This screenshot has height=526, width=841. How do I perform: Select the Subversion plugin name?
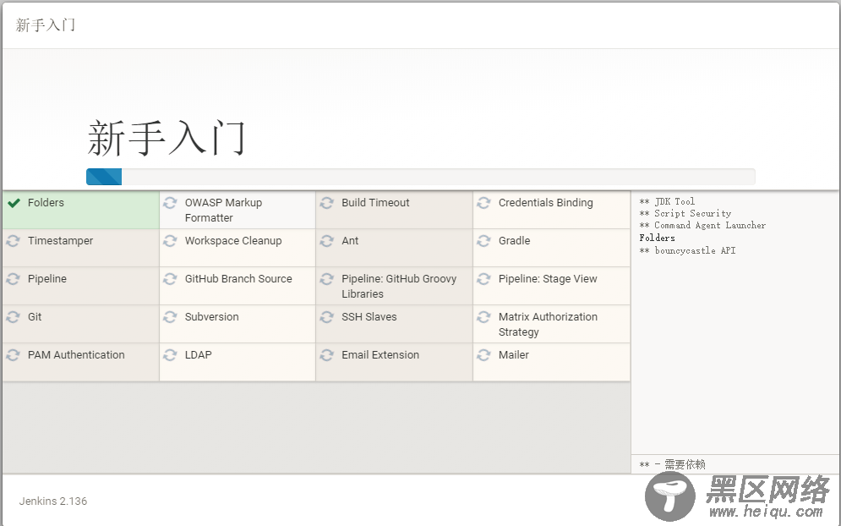pos(212,317)
